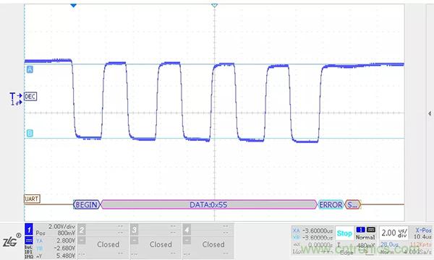Click the channel 1 DC coupling icon

click(x=29, y=240)
